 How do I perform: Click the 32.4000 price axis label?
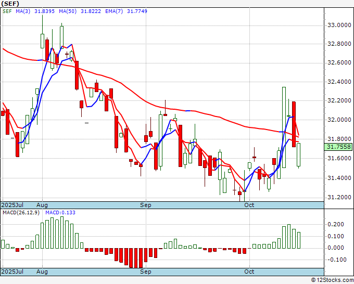(x=339, y=82)
